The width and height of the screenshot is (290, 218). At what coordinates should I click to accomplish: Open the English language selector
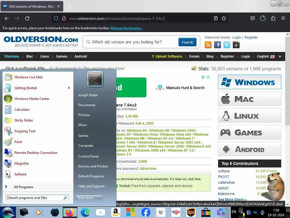coord(266,56)
